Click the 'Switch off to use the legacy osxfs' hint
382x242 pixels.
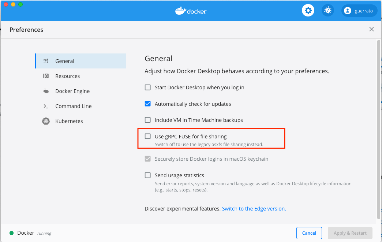(x=209, y=145)
